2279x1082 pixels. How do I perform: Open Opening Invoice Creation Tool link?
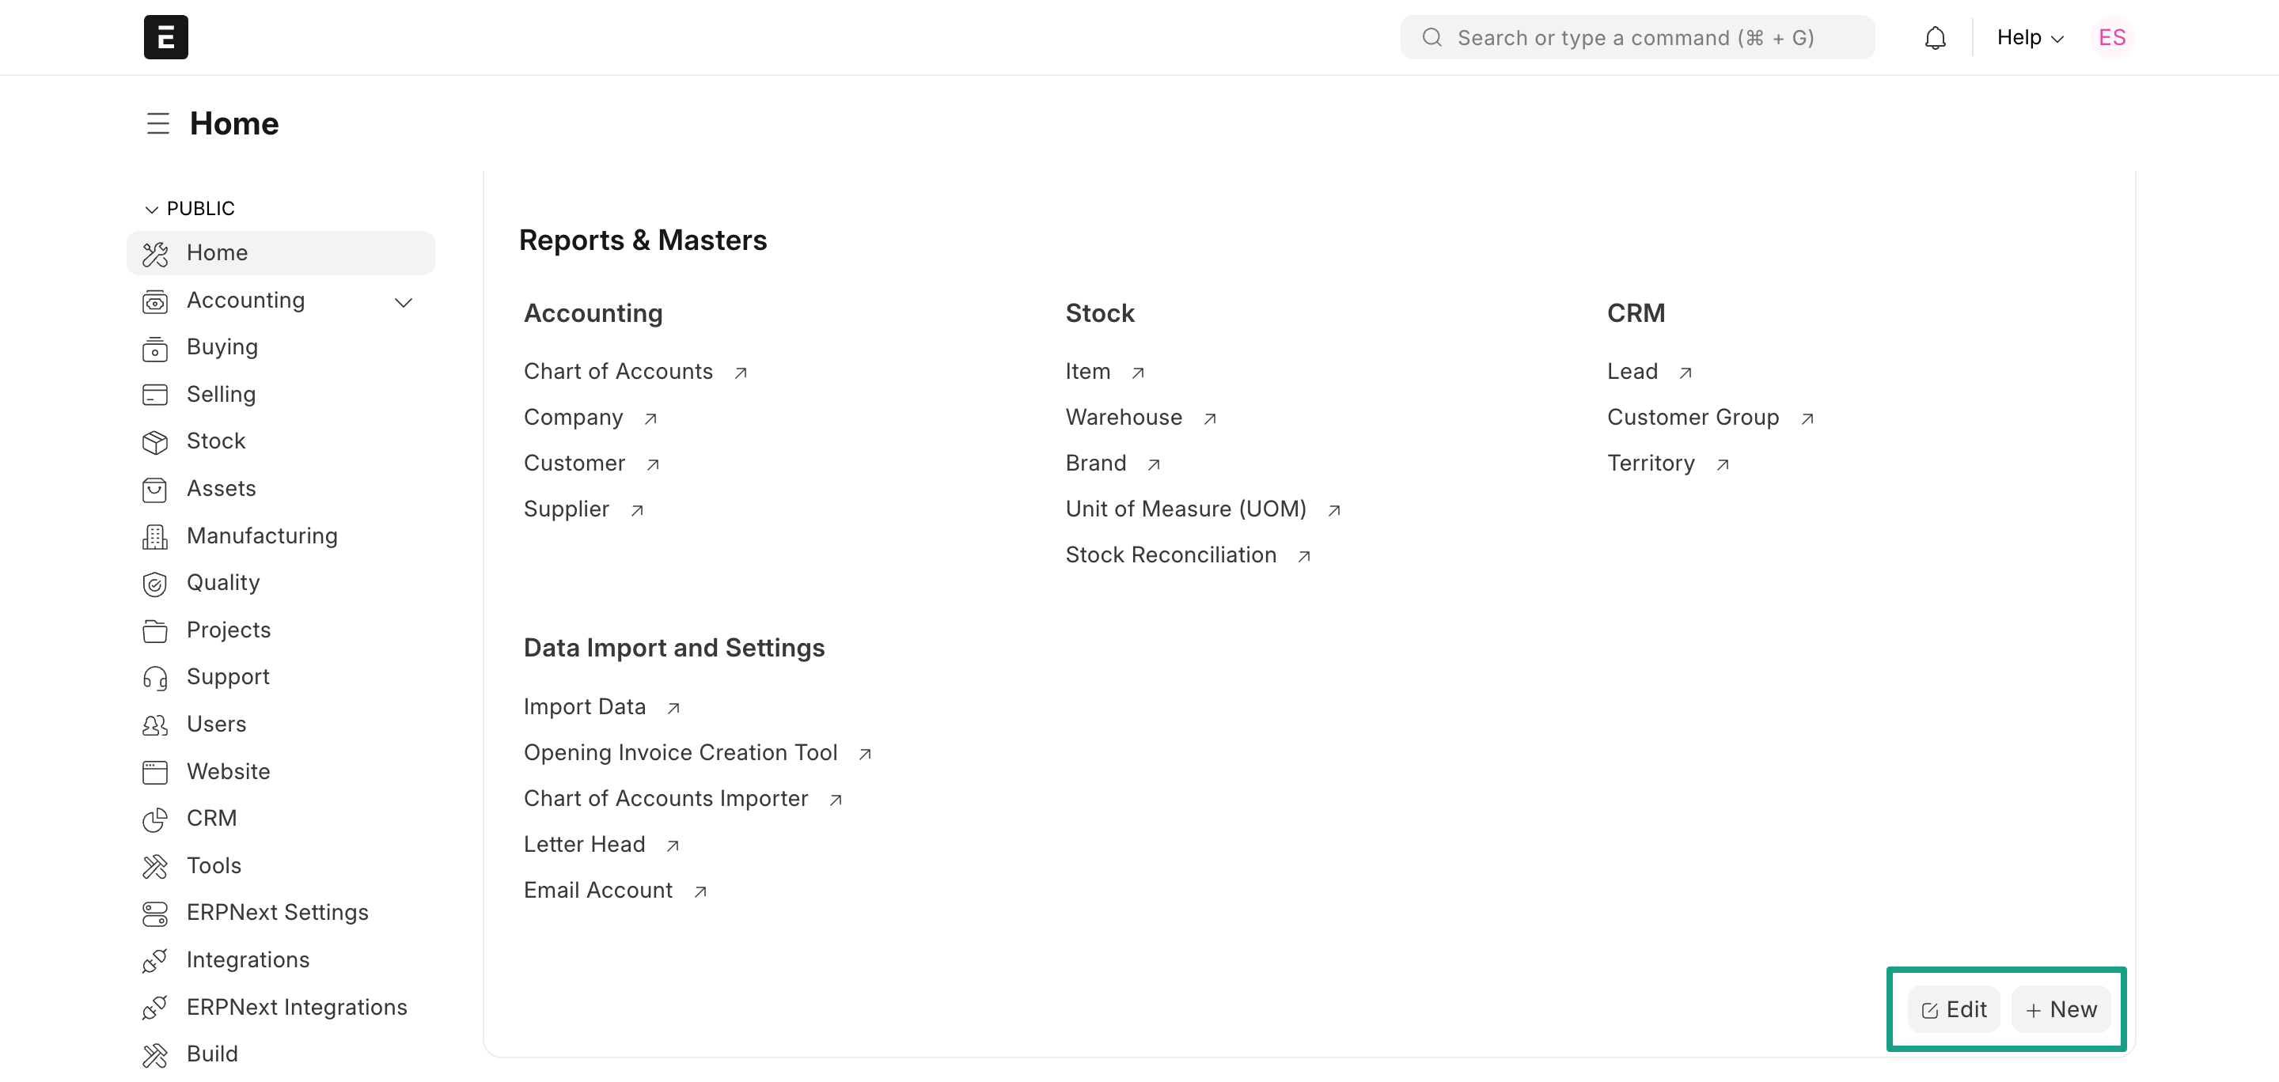[680, 752]
